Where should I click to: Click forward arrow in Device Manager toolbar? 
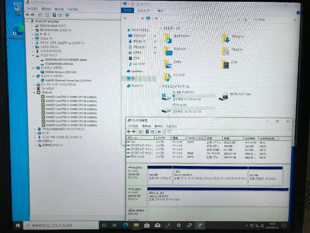pyautogui.click(x=33, y=15)
